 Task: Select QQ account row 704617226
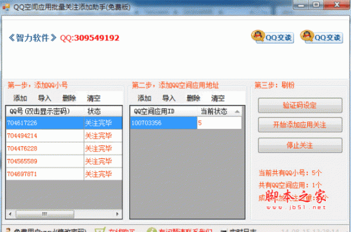pyautogui.click(x=64, y=123)
